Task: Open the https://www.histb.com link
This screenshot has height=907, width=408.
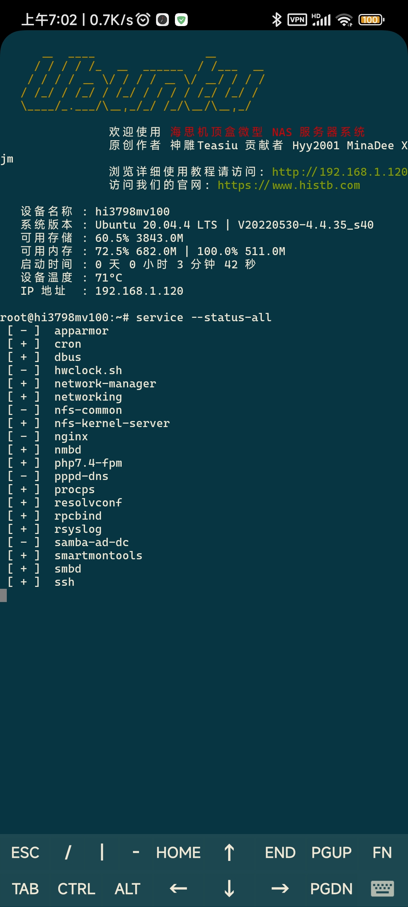Action: point(289,185)
